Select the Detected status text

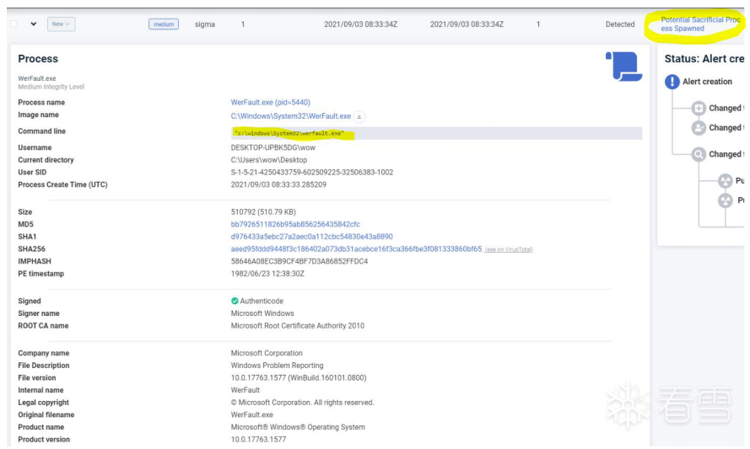620,24
